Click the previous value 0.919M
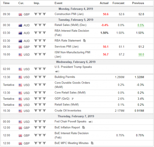 click(139, 111)
